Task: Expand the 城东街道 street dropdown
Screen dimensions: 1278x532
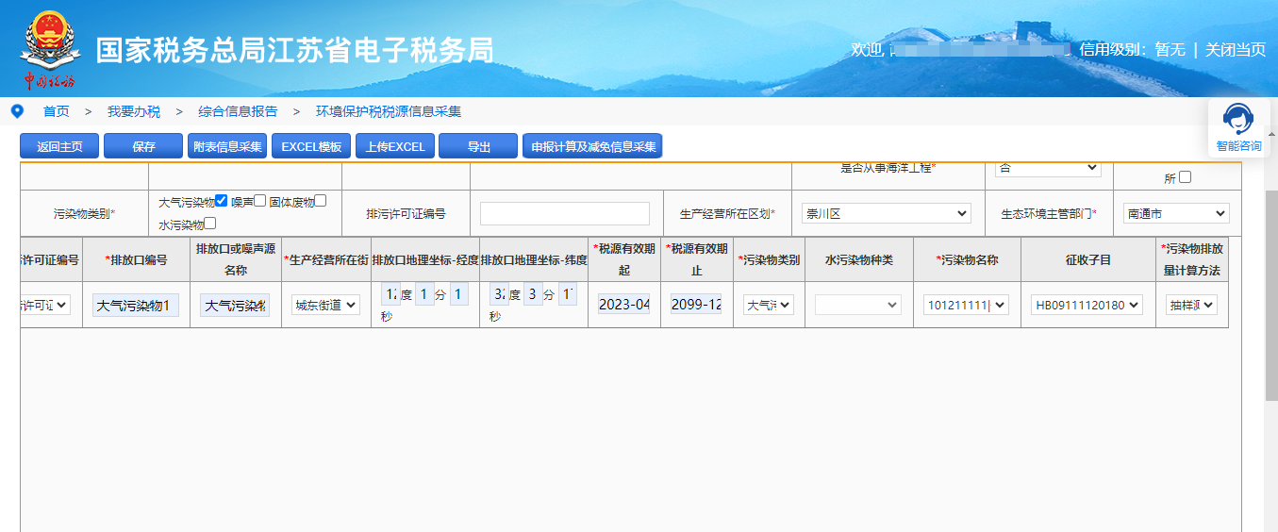Action: pos(325,305)
